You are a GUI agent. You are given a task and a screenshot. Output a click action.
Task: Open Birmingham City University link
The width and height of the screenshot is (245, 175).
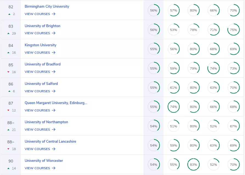tap(47, 6)
